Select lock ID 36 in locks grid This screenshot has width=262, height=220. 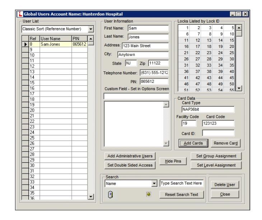point(184,71)
